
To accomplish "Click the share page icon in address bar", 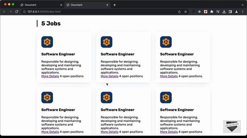I will coord(179,12).
